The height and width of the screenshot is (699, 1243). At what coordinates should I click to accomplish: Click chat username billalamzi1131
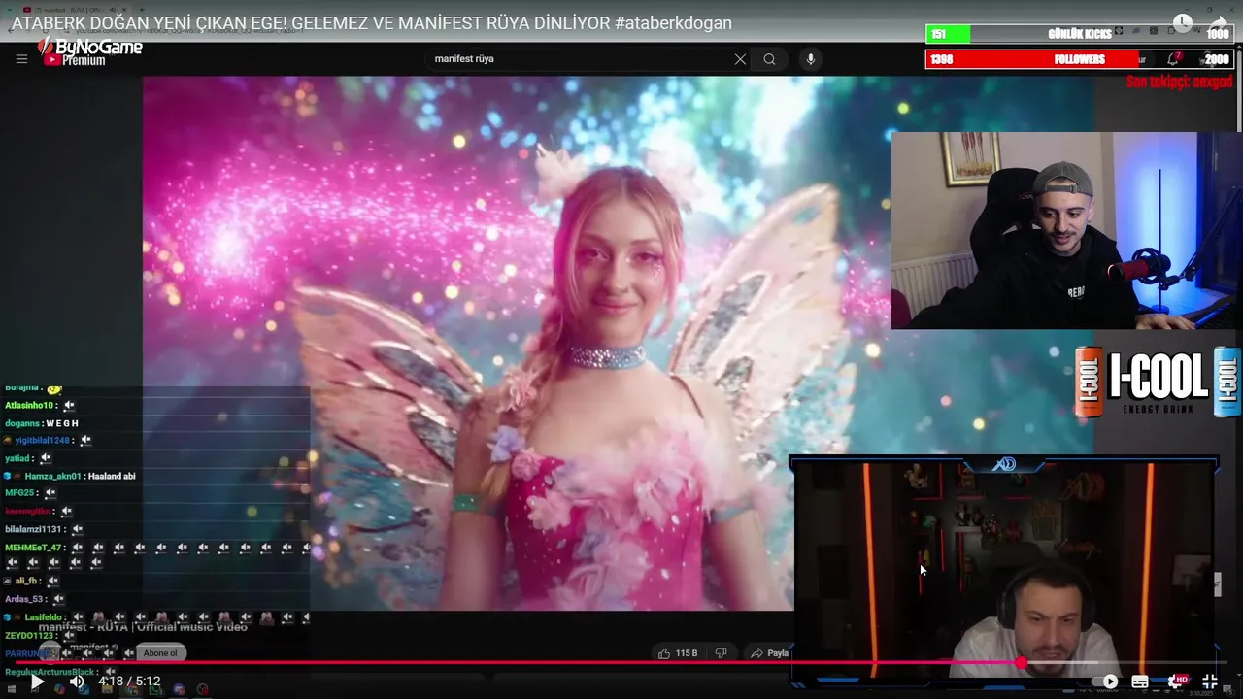tap(33, 529)
